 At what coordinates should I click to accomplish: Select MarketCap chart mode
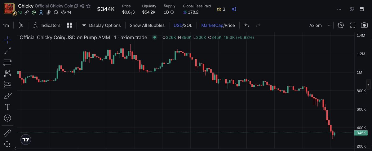212,25
